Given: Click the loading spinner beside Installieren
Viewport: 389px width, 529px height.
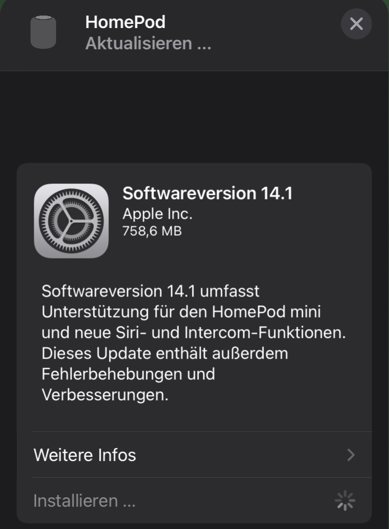Looking at the screenshot, I should coord(345,500).
